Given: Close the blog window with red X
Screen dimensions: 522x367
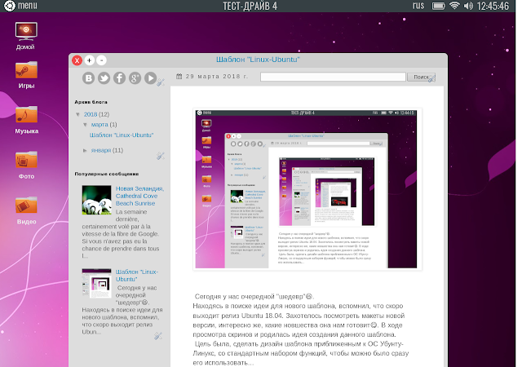Looking at the screenshot, I should pyautogui.click(x=77, y=60).
